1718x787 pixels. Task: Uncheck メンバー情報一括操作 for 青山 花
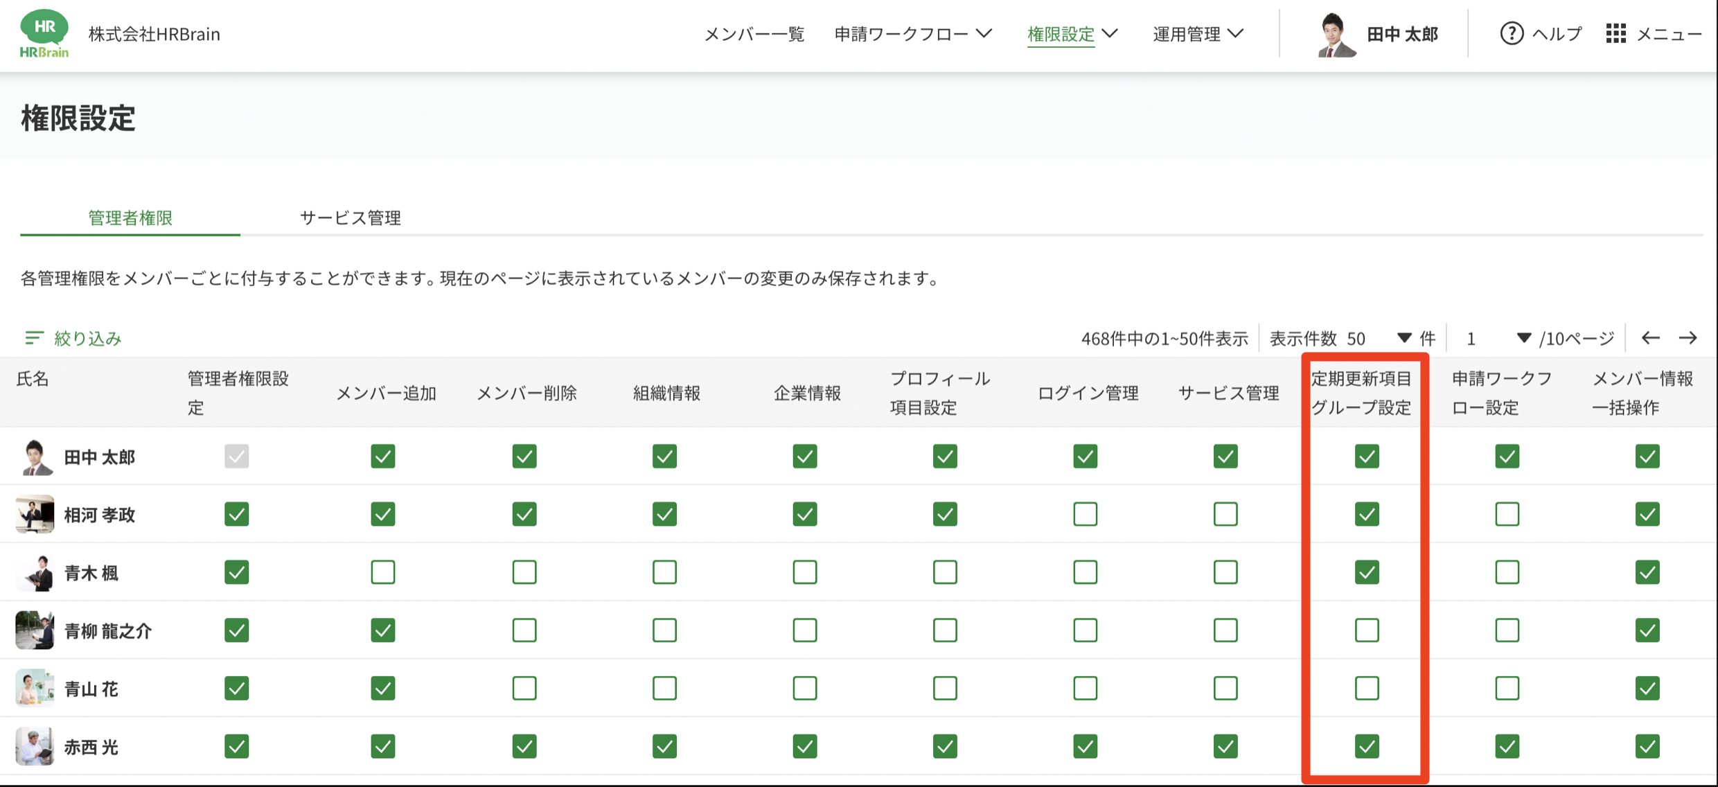pyautogui.click(x=1647, y=688)
